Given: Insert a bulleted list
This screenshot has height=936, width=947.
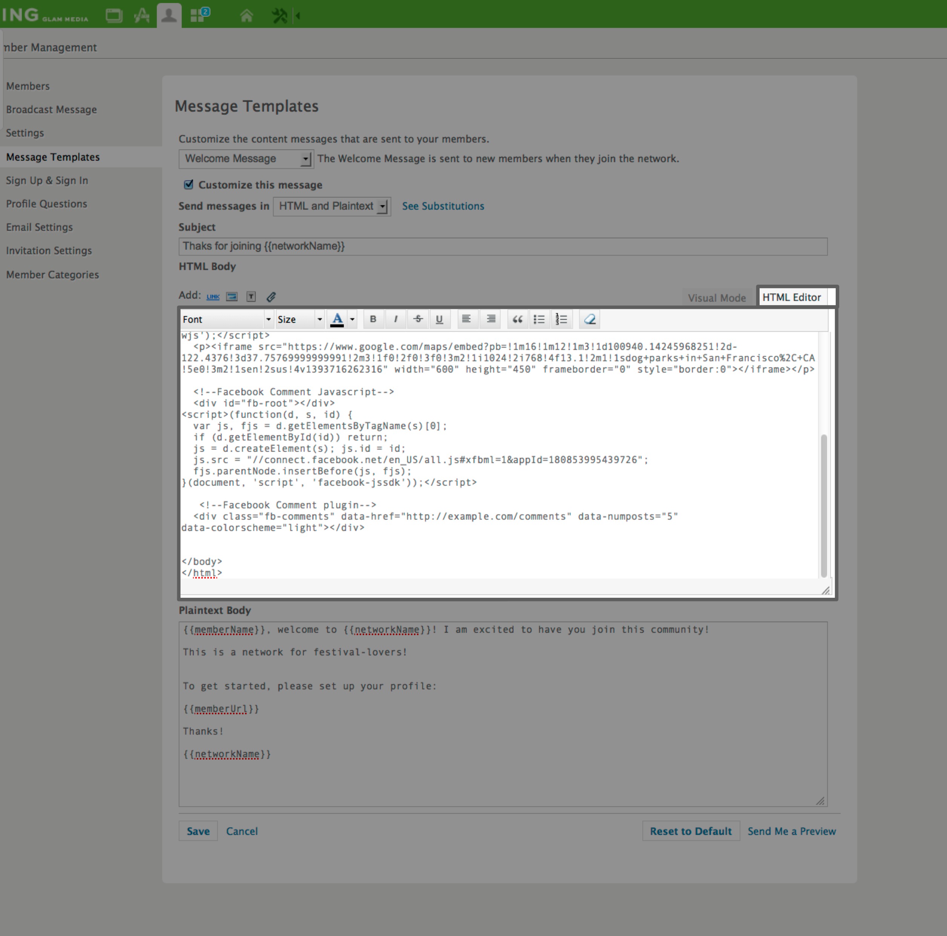Looking at the screenshot, I should pos(539,319).
